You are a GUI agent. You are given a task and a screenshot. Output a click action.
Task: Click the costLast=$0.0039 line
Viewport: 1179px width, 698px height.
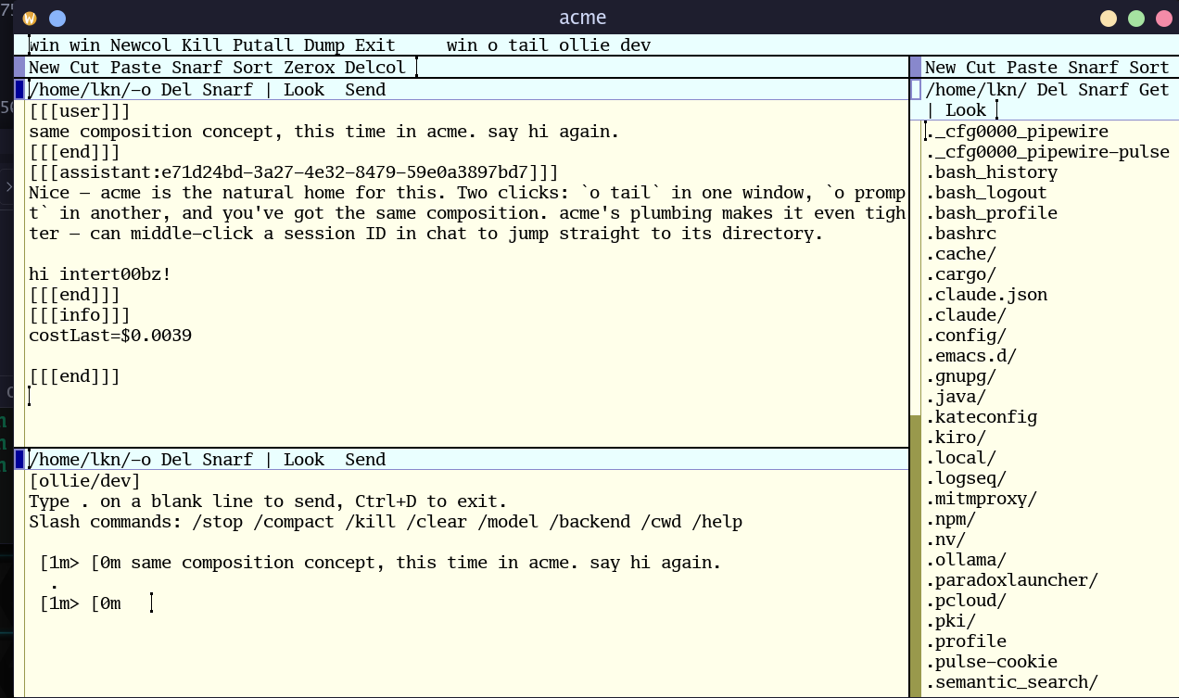coord(110,336)
